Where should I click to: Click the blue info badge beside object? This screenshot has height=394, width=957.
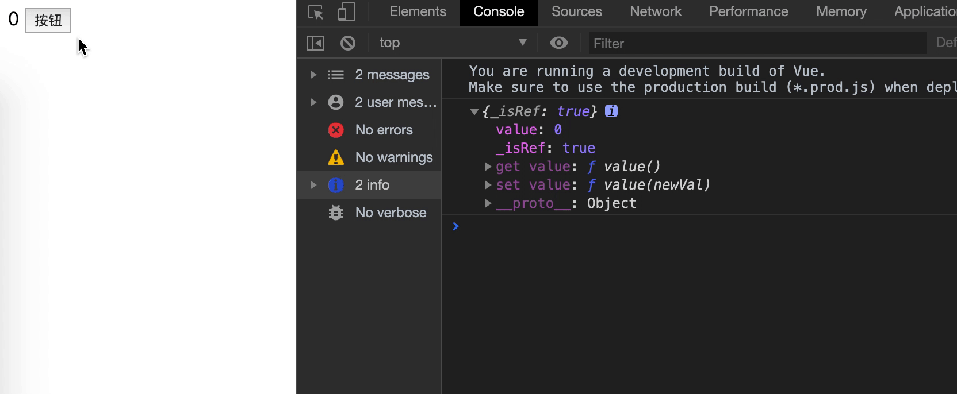click(611, 111)
